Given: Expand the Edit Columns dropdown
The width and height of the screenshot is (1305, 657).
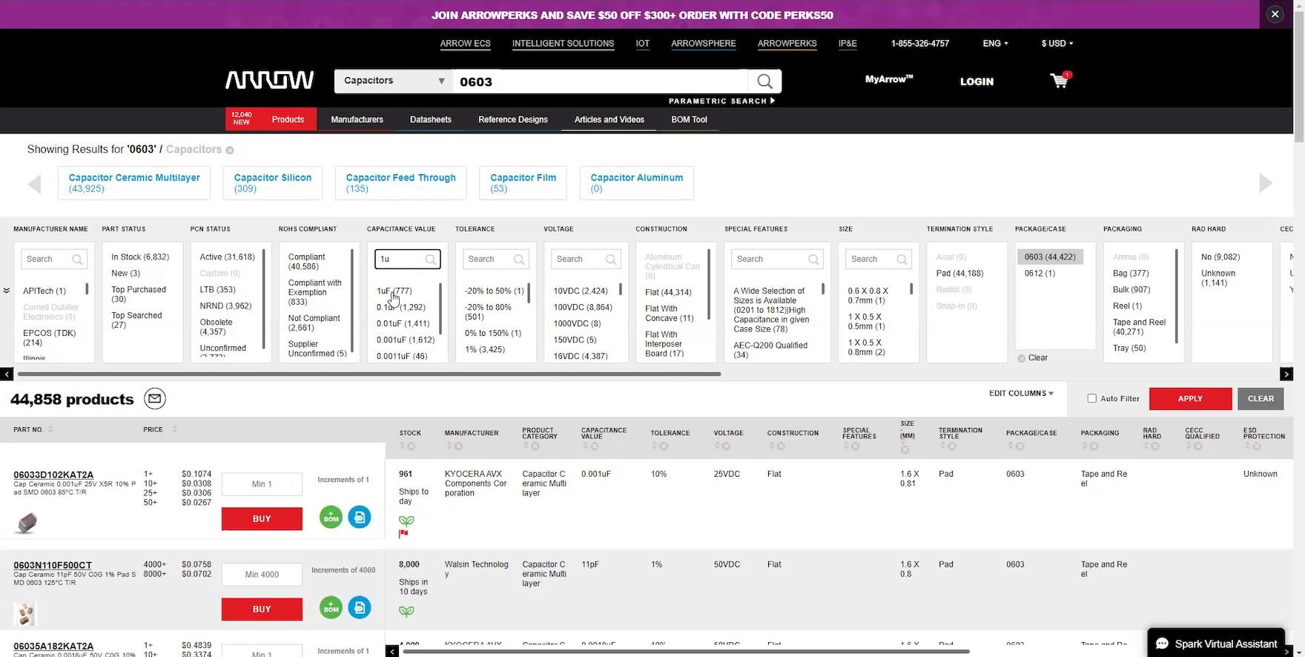Looking at the screenshot, I should [1020, 393].
